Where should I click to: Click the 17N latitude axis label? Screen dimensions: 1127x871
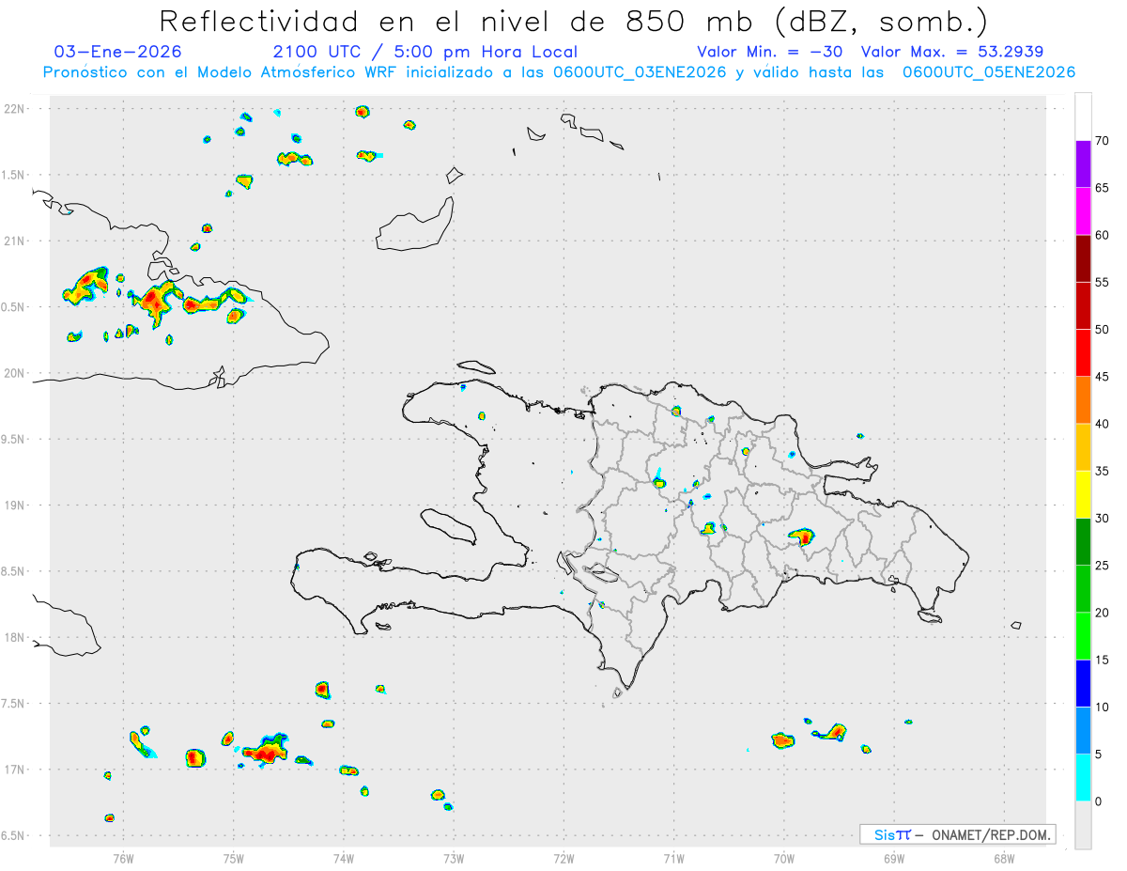coord(16,770)
